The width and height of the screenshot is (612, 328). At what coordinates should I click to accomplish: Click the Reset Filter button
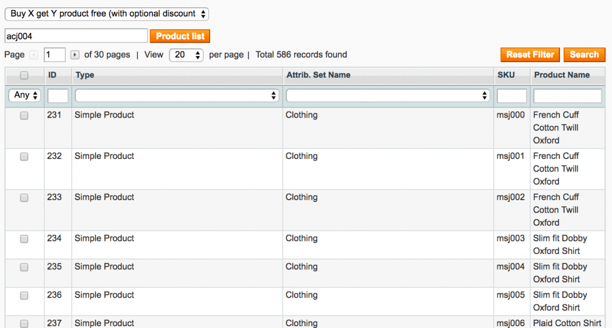coord(530,54)
